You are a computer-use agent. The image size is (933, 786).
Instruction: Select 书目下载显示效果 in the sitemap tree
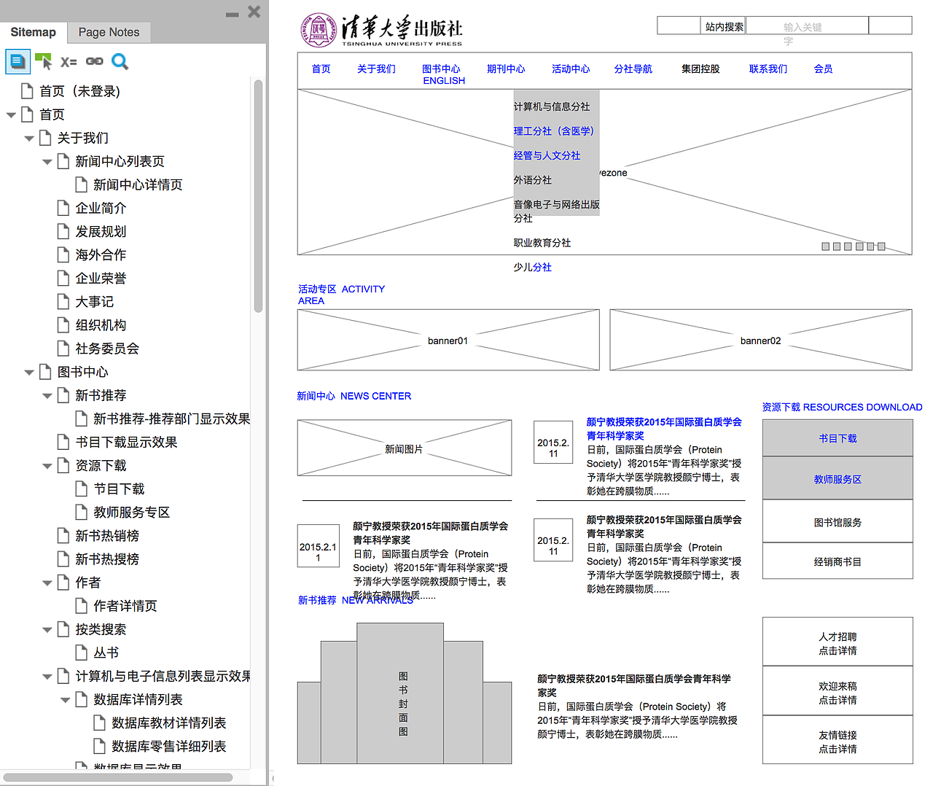pos(126,443)
